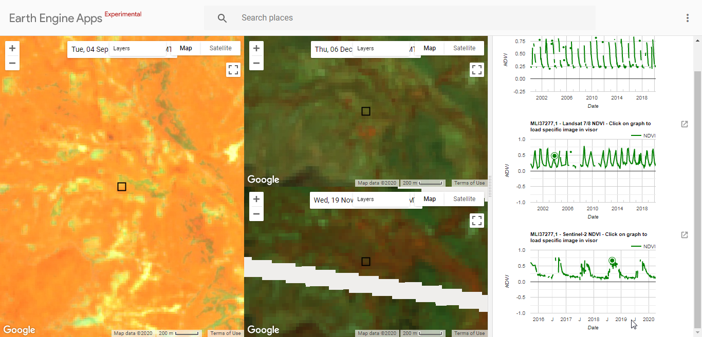
Task: Click the Search places input field
Action: 411,18
